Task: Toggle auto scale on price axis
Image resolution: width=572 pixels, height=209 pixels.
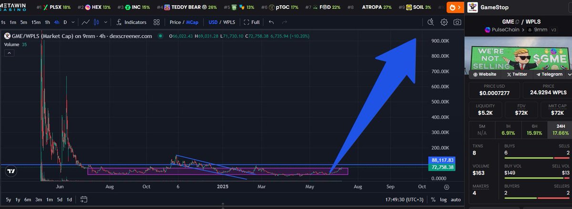Action: (456, 200)
